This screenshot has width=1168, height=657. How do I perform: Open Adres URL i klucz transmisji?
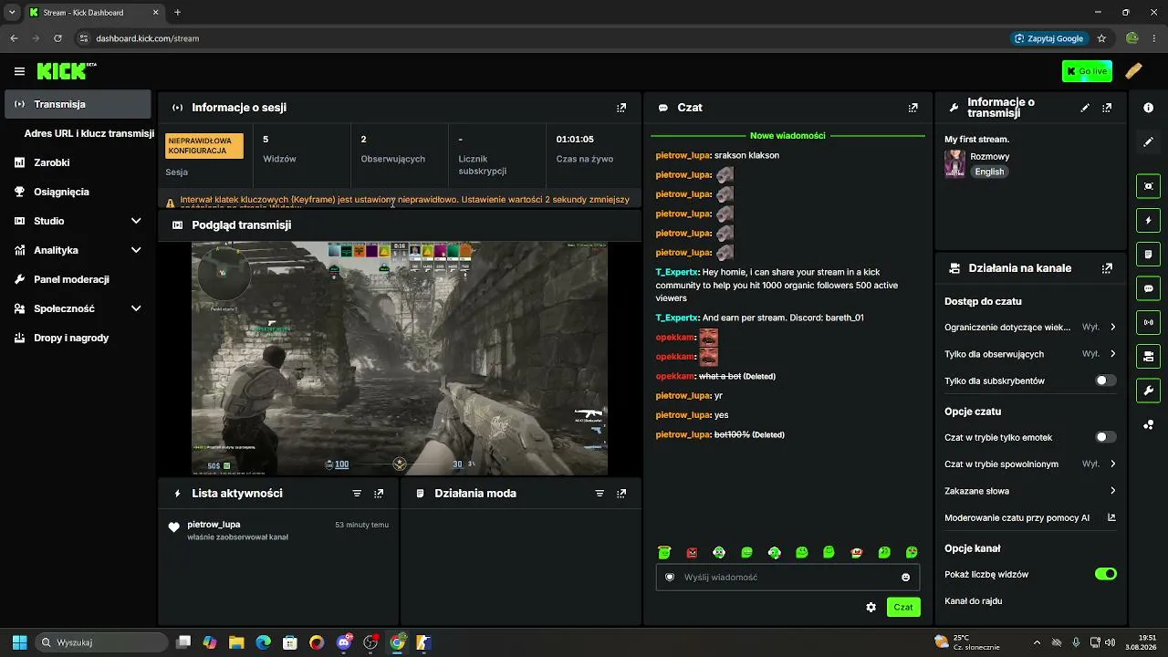(89, 133)
